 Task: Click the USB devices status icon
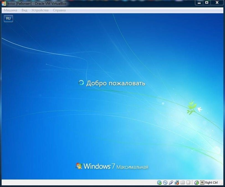tap(171, 183)
